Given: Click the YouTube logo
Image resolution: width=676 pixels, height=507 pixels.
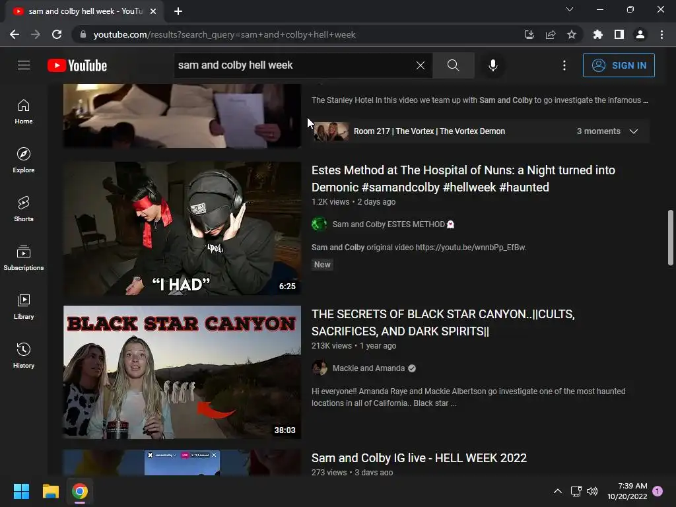Looking at the screenshot, I should point(77,65).
